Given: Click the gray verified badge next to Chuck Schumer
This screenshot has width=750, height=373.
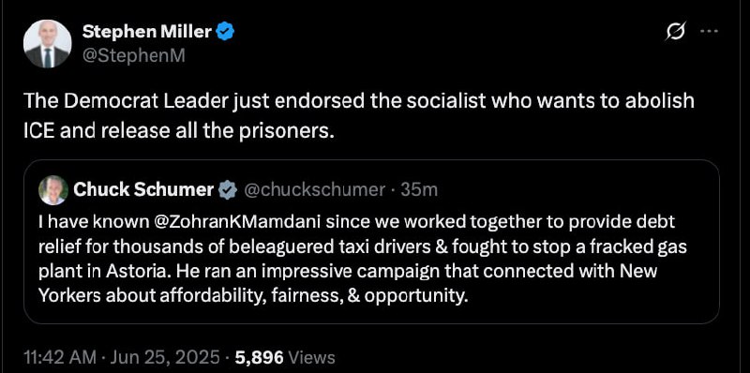Looking at the screenshot, I should pyautogui.click(x=228, y=190).
